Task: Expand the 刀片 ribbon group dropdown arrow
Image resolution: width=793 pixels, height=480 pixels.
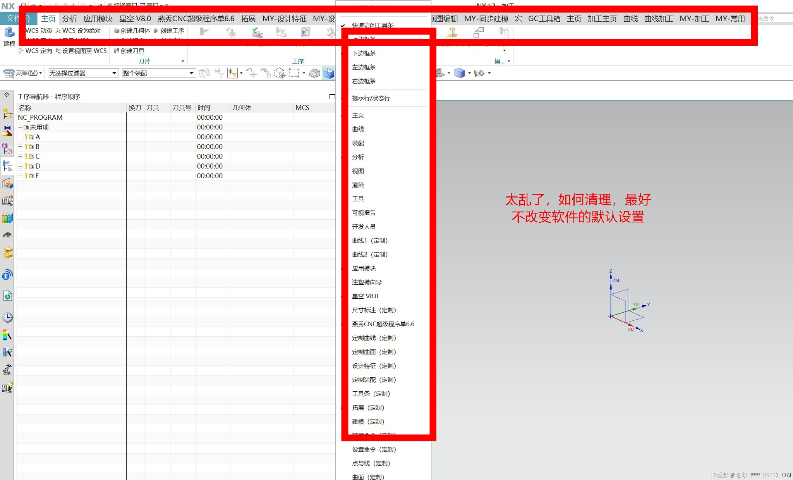Action: (x=183, y=61)
